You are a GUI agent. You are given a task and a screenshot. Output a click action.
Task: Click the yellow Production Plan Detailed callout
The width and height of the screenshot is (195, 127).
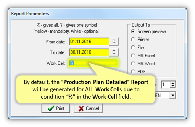pos(86,89)
